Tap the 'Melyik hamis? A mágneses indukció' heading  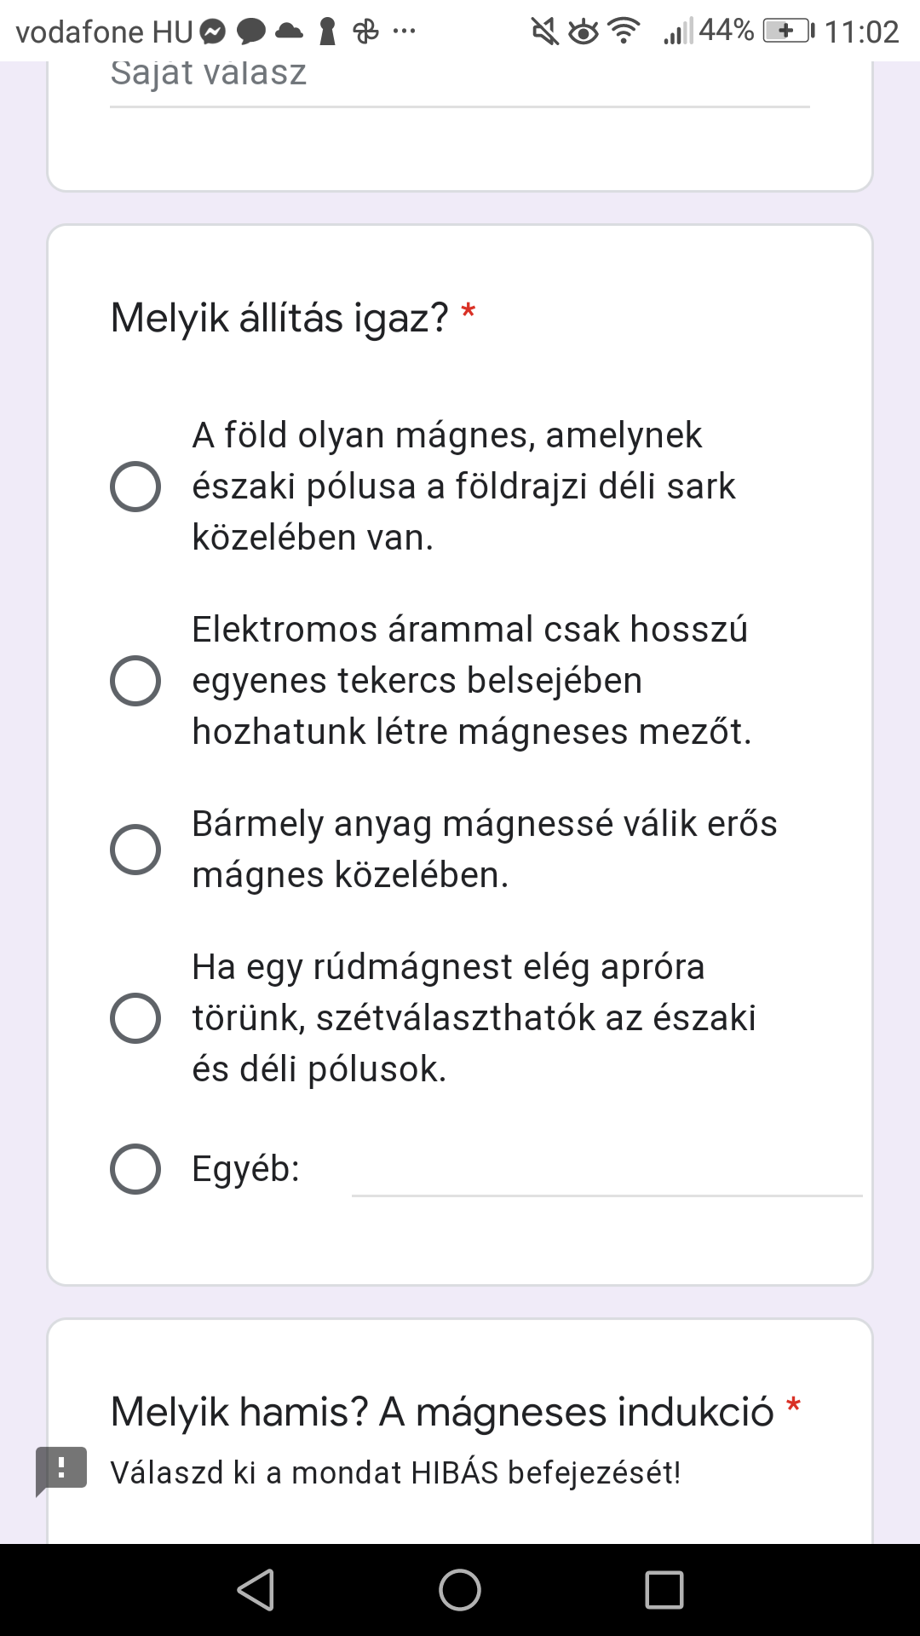(x=442, y=1412)
